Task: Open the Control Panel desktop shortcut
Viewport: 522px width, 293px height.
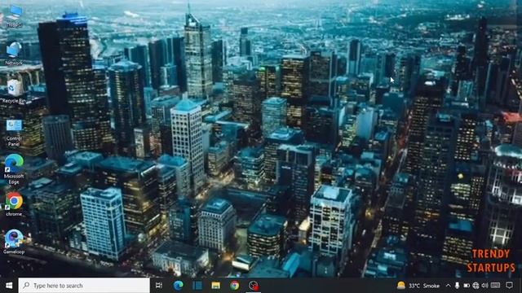Action: [14, 133]
